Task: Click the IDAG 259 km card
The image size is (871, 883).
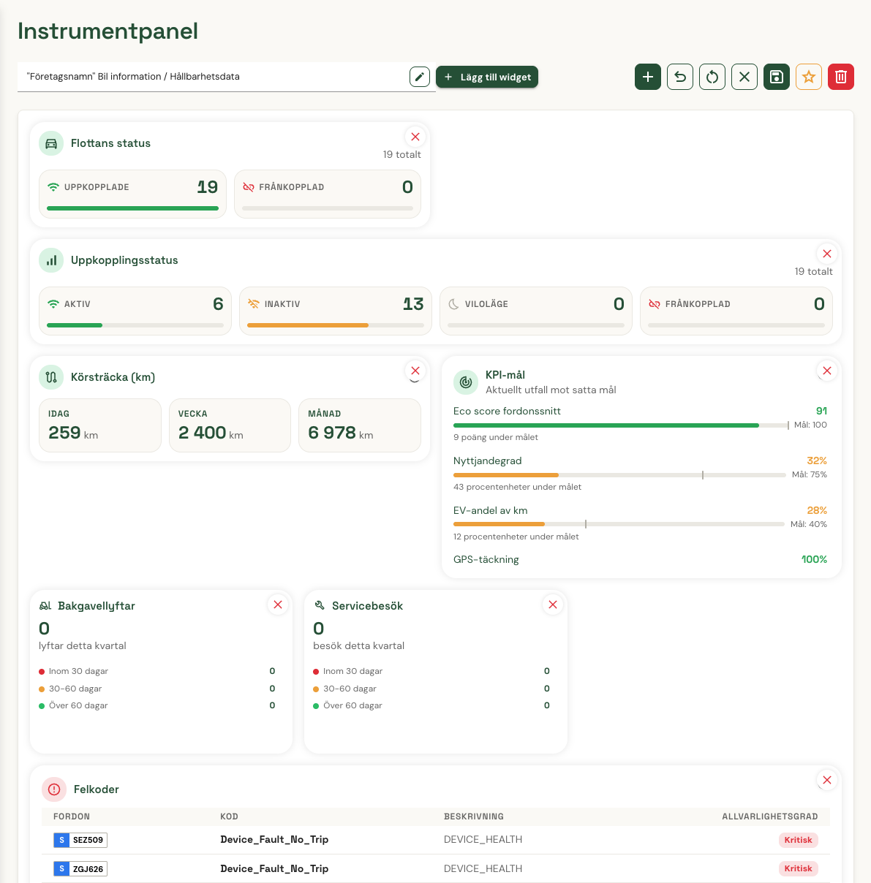Action: (100, 425)
